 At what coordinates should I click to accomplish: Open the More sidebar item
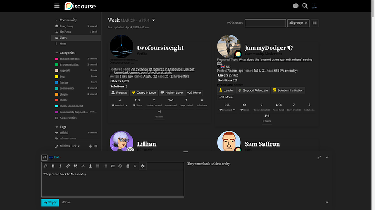tap(76, 44)
